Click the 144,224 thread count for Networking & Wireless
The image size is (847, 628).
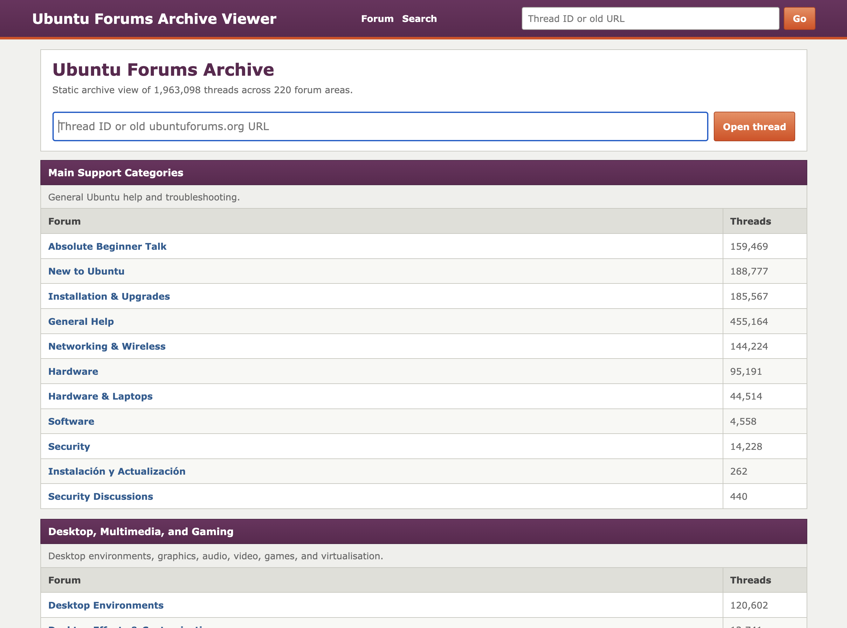click(x=749, y=346)
